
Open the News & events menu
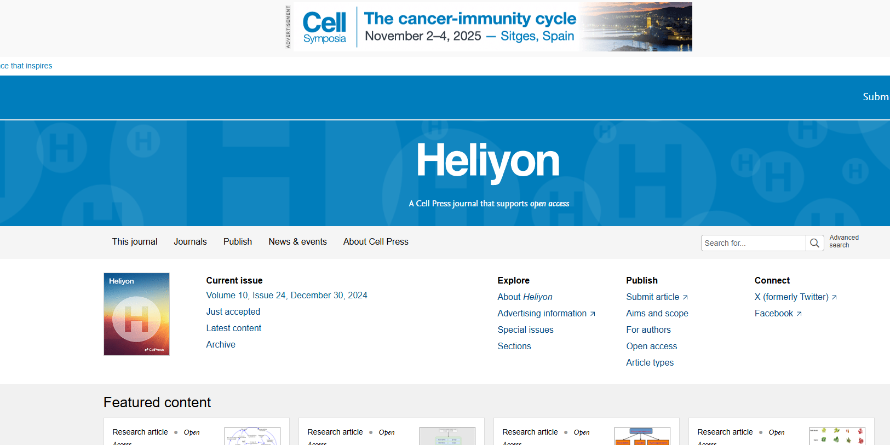tap(297, 241)
